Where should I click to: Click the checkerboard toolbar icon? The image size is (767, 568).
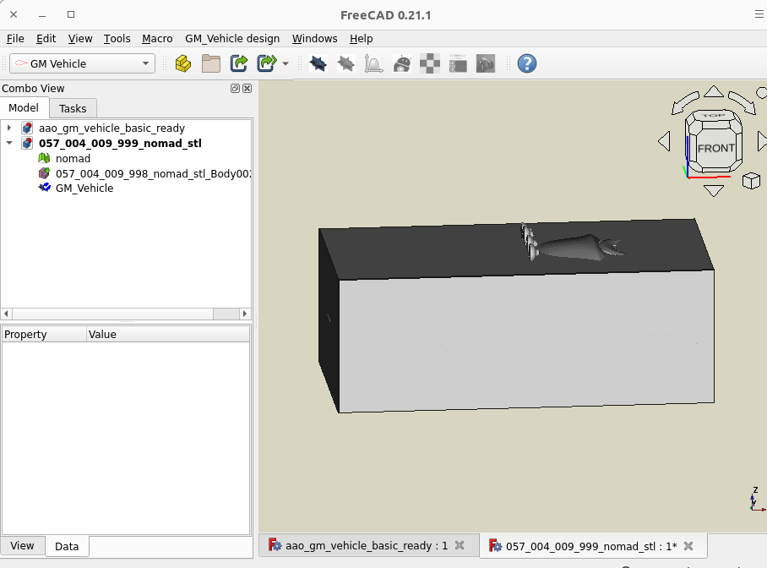click(431, 63)
